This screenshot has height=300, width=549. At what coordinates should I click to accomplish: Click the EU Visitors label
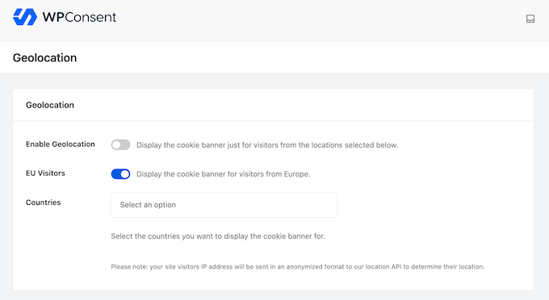[45, 173]
